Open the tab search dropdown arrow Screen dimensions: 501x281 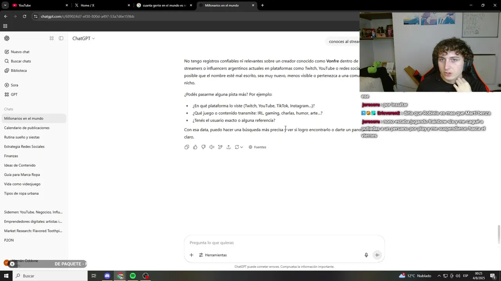click(x=5, y=5)
